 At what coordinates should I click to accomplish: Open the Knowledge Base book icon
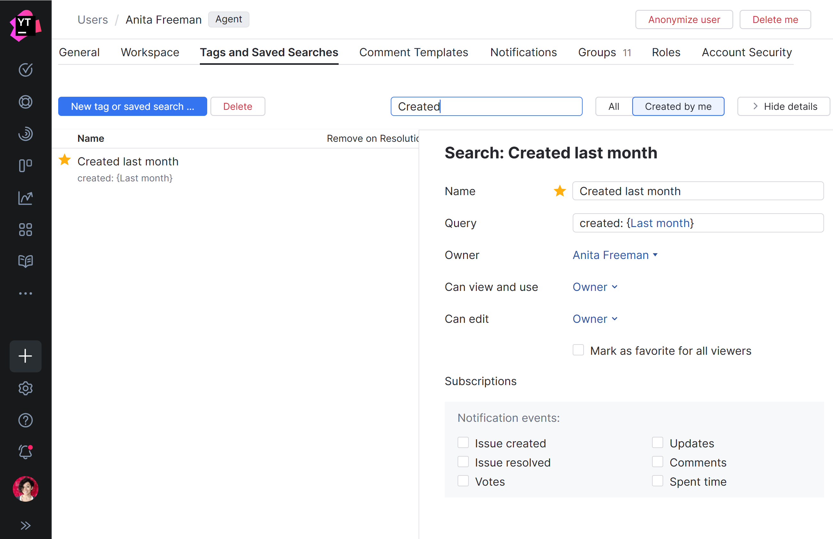pyautogui.click(x=25, y=261)
